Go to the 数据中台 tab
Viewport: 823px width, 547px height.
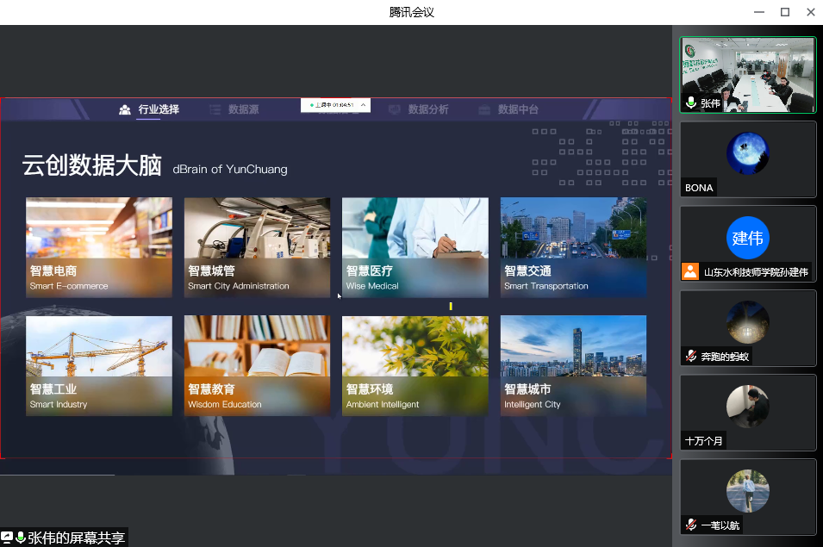[x=518, y=109]
